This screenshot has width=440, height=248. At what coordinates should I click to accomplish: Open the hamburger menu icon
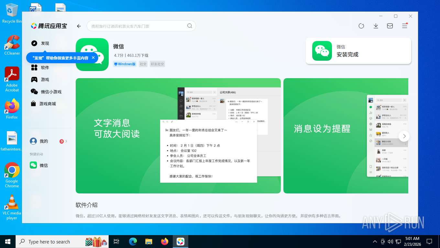point(404,26)
